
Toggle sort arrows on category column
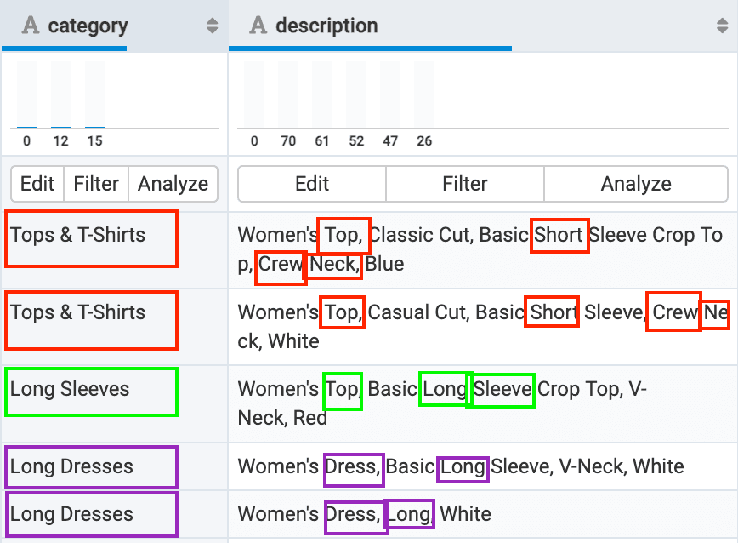click(x=213, y=26)
